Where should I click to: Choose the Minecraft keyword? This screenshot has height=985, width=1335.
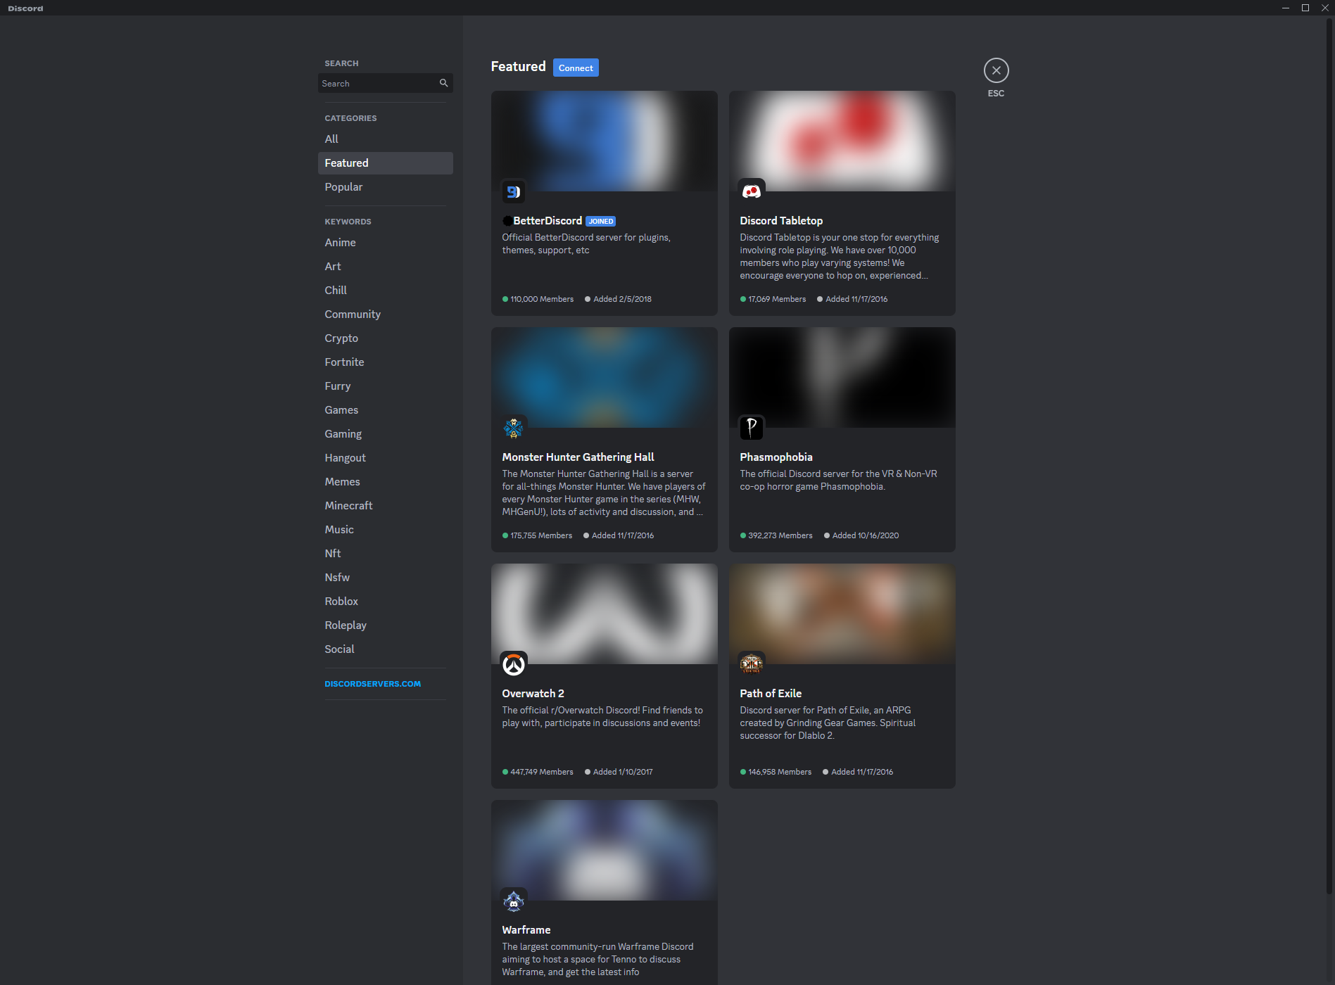(385, 506)
